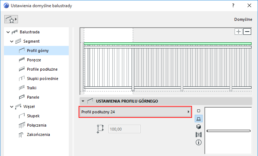The image size is (258, 156).
Task: Click the green top rail in preview
Action: pos(168,44)
